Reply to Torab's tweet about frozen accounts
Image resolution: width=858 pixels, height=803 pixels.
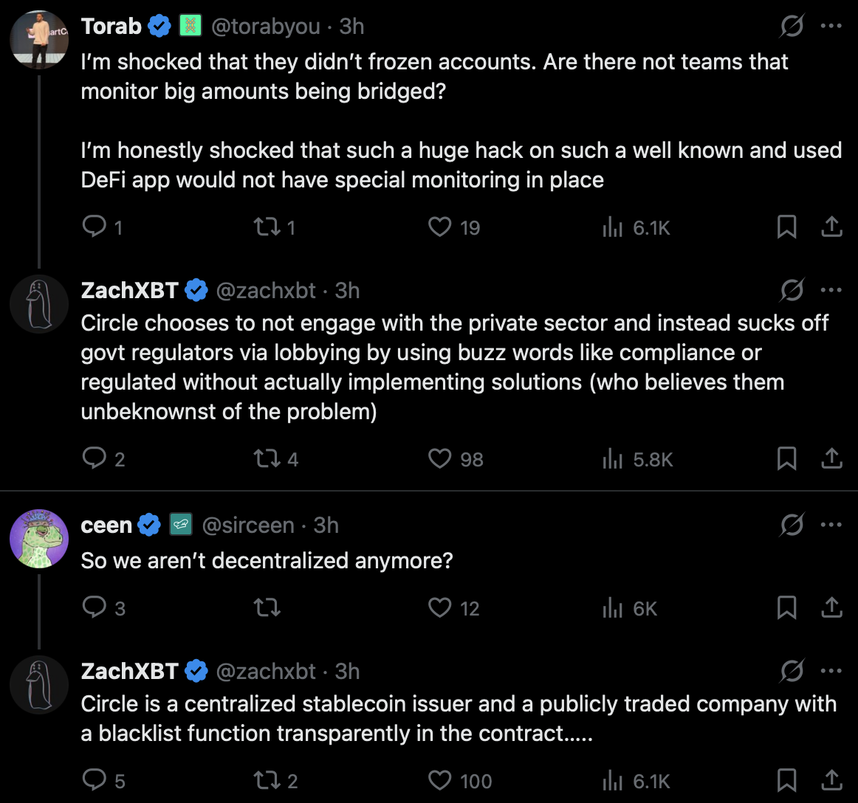tap(95, 227)
